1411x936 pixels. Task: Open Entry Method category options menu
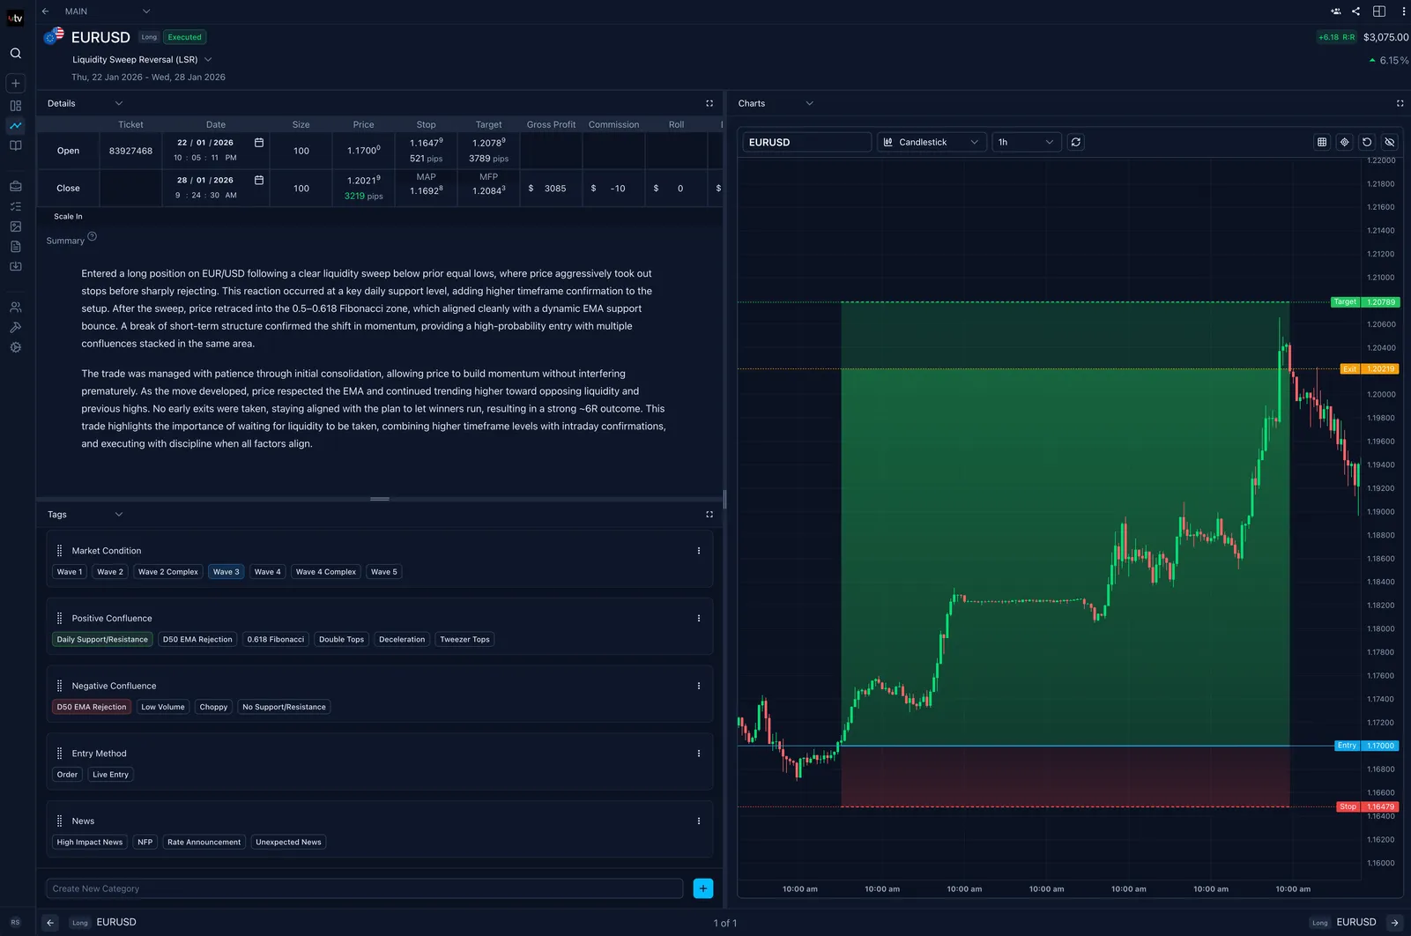coord(699,754)
